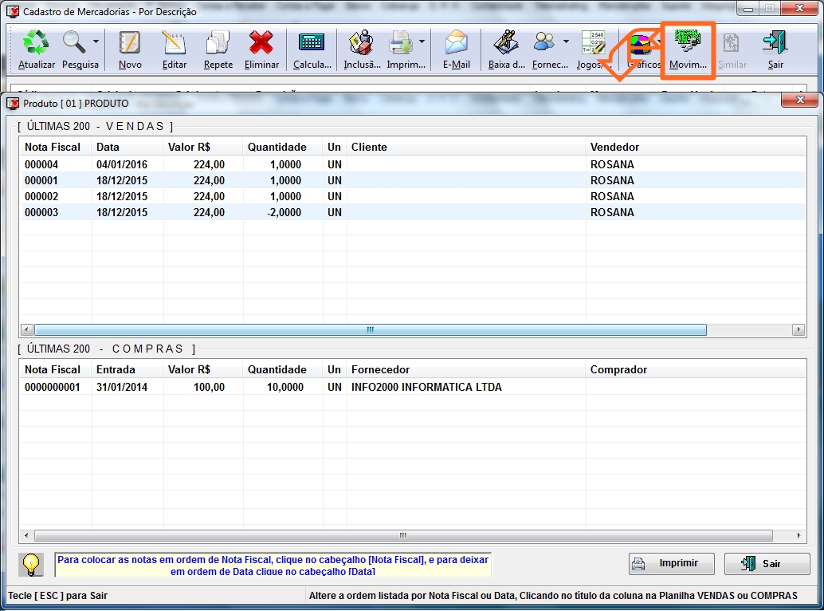Sort sales by Data column header
This screenshot has height=611, width=824.
pyautogui.click(x=108, y=147)
